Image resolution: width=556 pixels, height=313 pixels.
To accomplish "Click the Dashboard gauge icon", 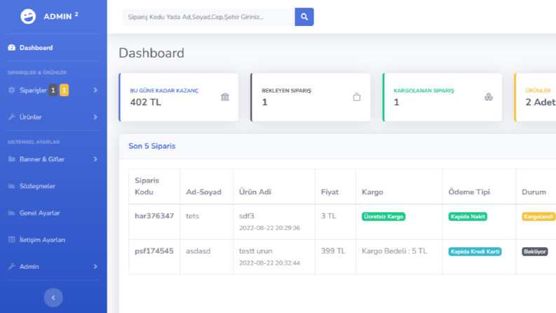I will click(12, 48).
